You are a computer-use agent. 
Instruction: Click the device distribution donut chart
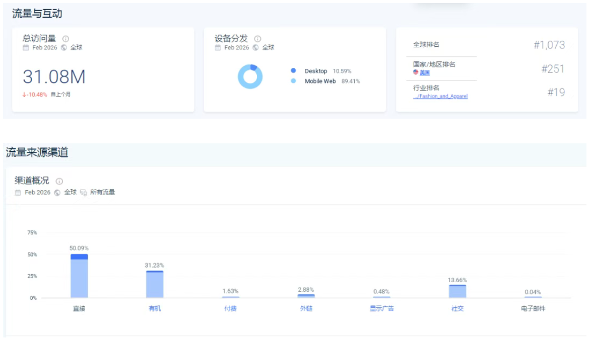tap(250, 77)
